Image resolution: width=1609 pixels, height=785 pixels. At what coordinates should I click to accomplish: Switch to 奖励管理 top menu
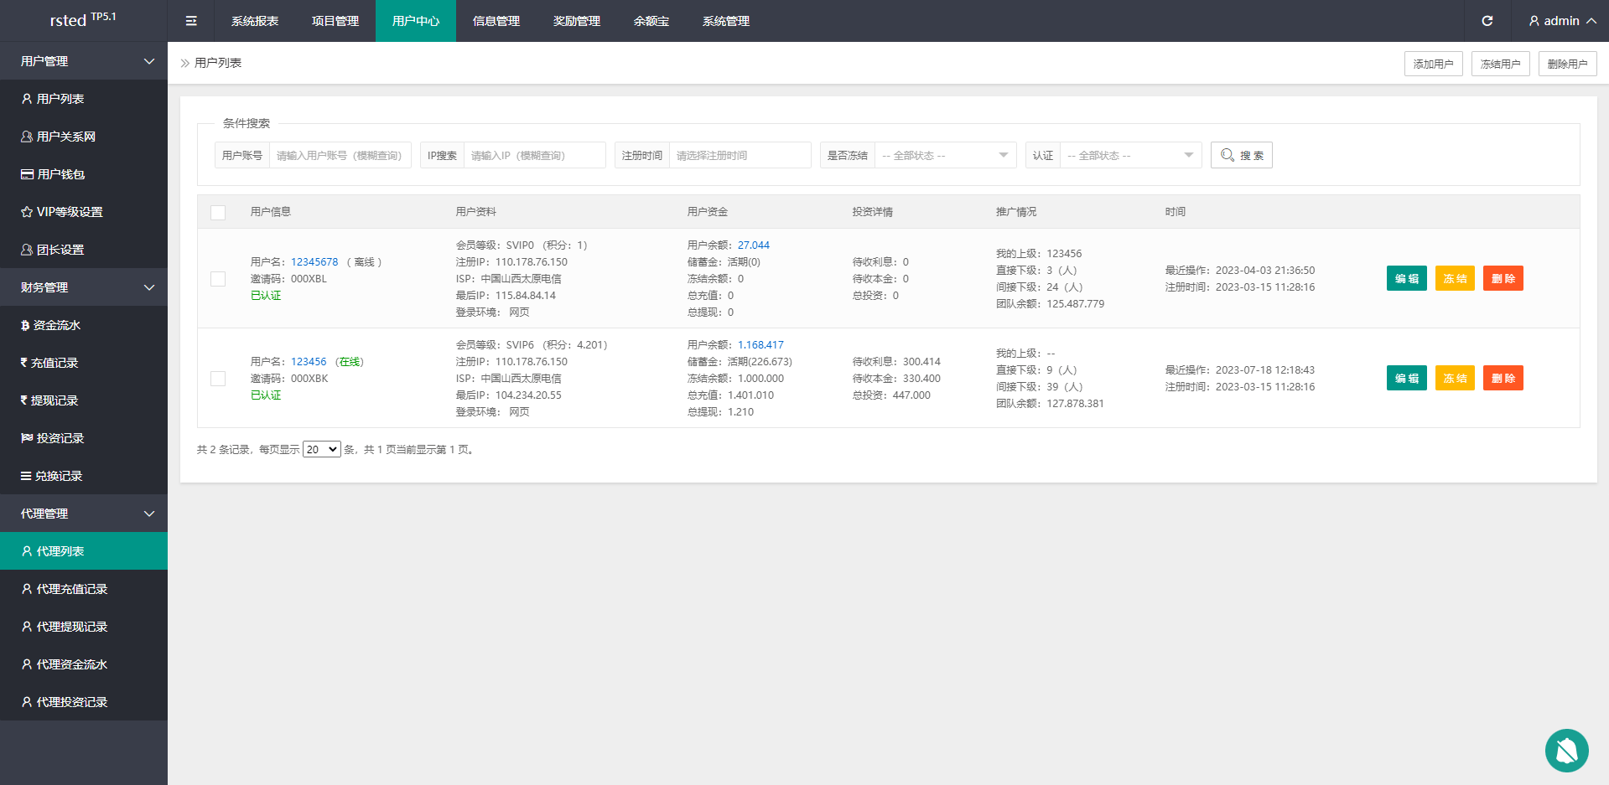coord(576,21)
